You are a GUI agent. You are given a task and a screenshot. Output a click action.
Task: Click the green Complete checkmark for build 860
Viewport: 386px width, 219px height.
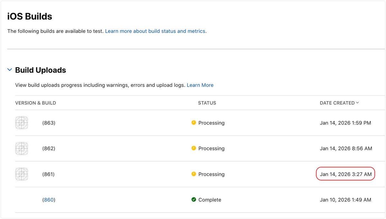194,200
